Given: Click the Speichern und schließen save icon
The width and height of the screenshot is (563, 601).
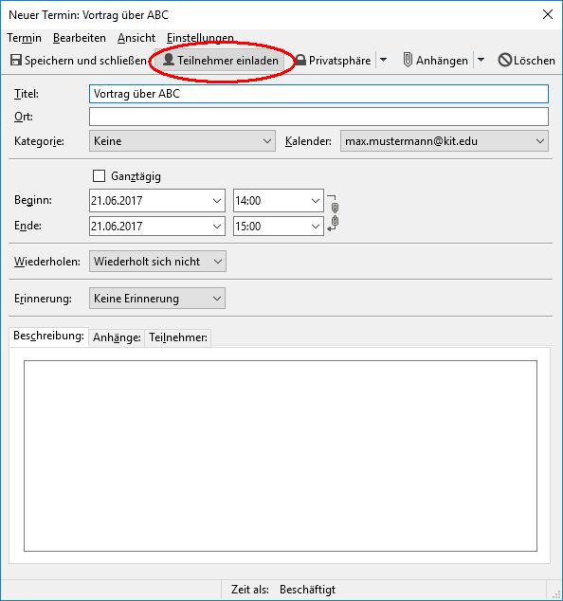Looking at the screenshot, I should coord(16,60).
